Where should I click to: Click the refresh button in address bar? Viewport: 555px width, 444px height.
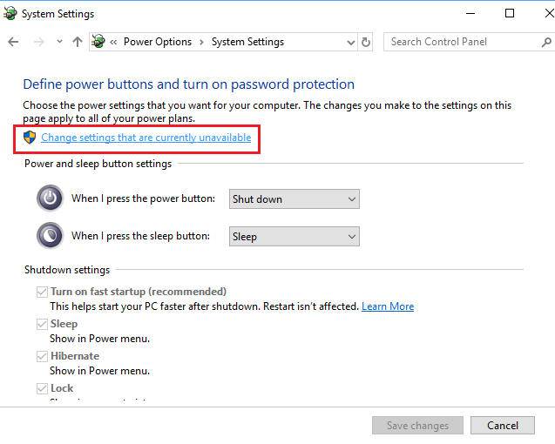[366, 42]
